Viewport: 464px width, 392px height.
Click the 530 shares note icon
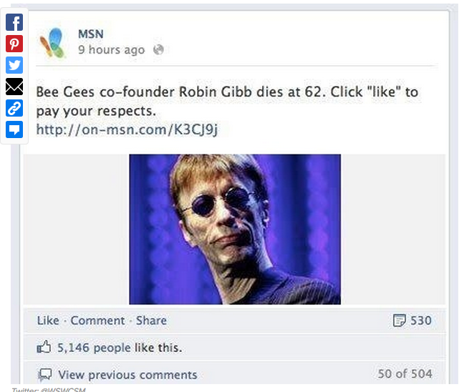tap(399, 320)
